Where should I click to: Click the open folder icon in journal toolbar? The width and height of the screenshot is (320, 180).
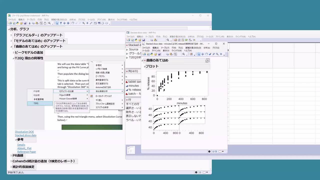[21, 23]
